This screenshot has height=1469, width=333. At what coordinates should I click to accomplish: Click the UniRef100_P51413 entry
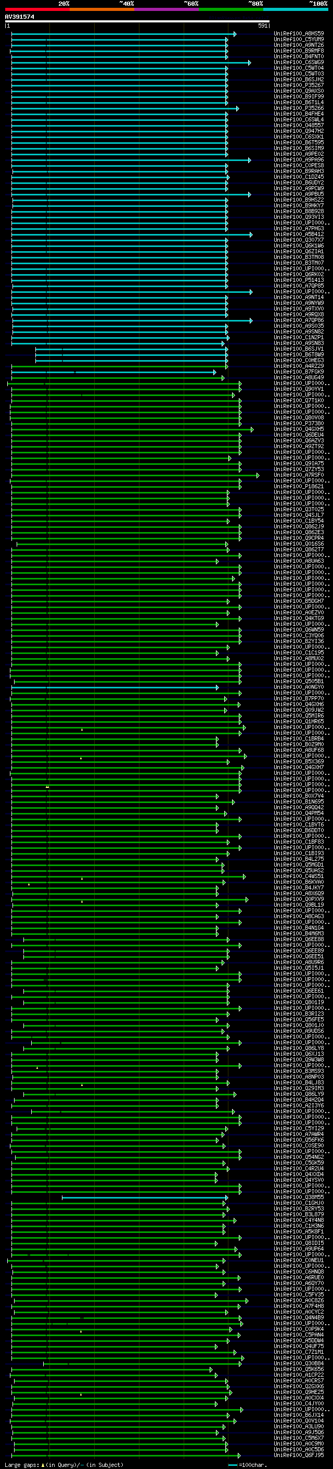tap(299, 280)
